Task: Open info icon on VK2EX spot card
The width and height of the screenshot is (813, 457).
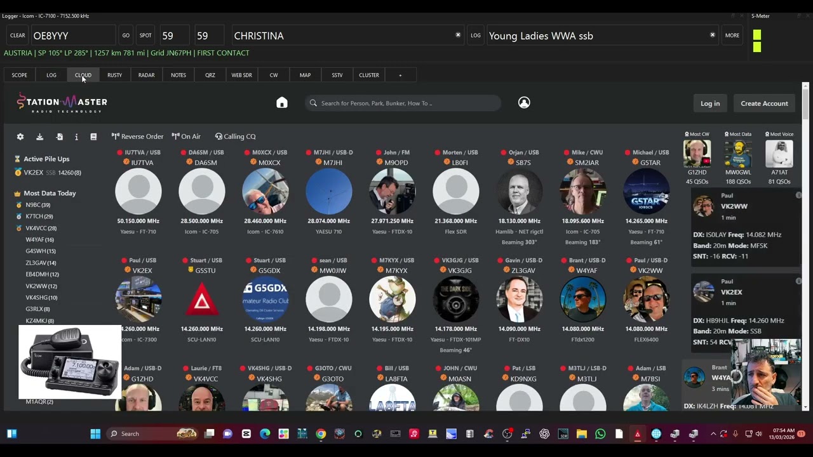Action: tap(798, 281)
